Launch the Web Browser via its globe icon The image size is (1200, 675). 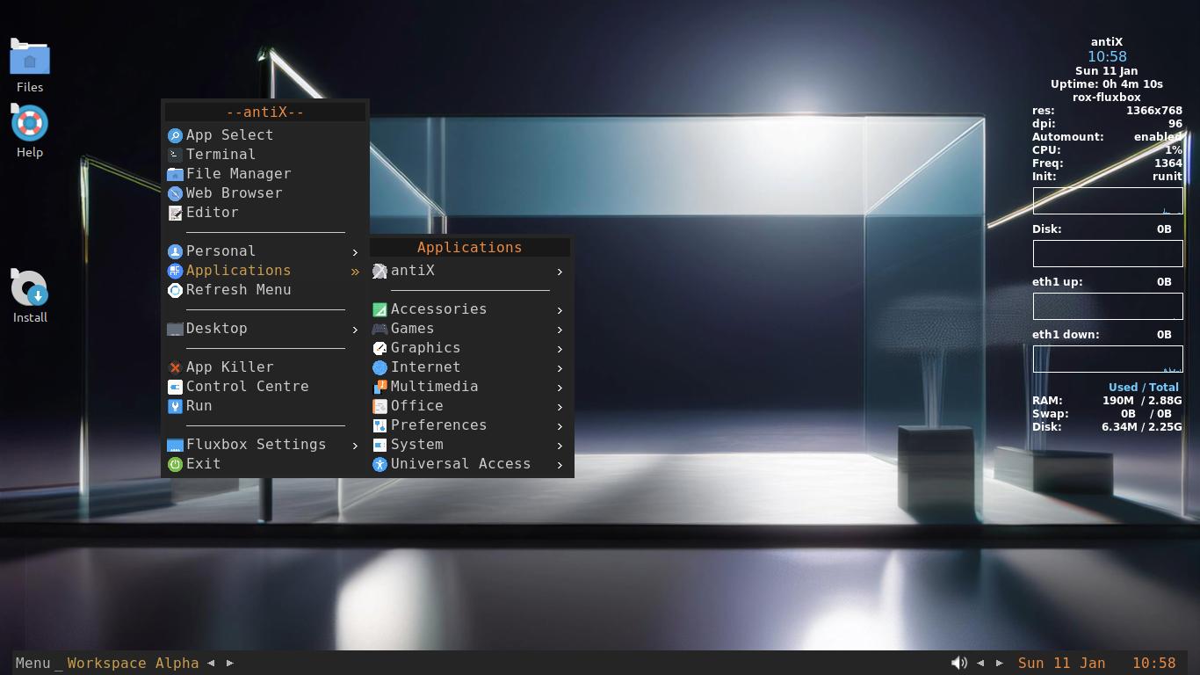175,192
